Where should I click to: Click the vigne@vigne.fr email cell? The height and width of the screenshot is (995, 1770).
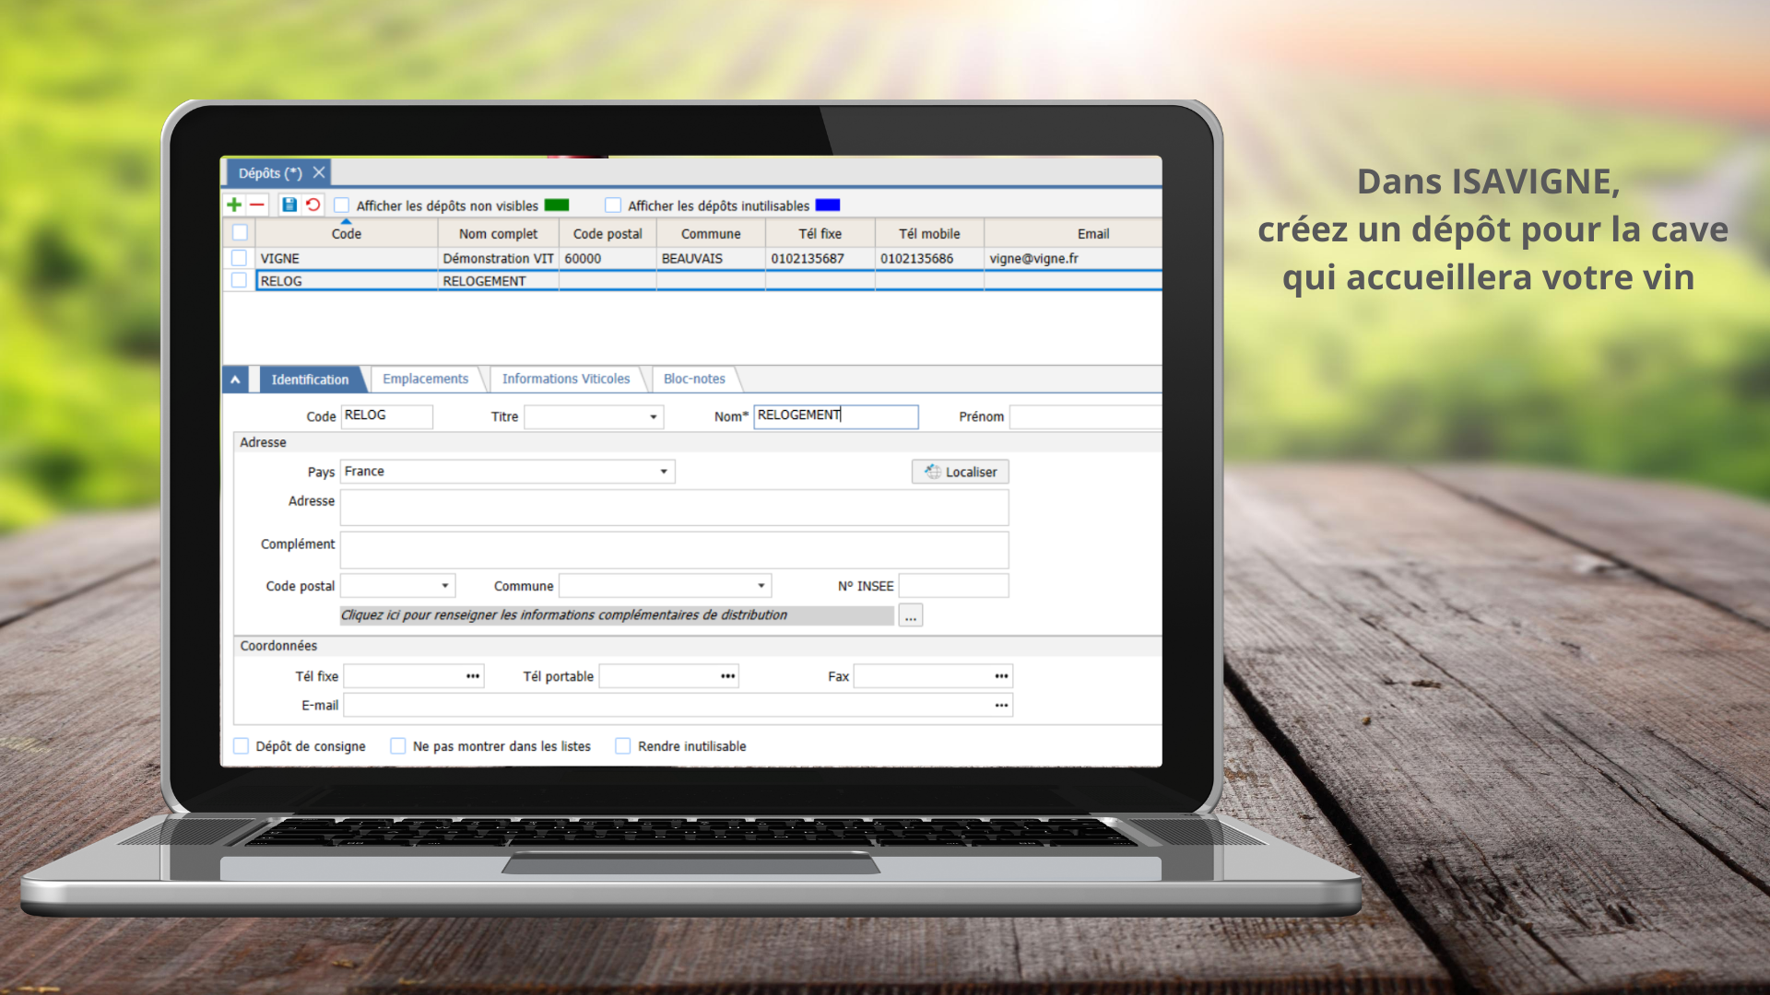click(1073, 259)
